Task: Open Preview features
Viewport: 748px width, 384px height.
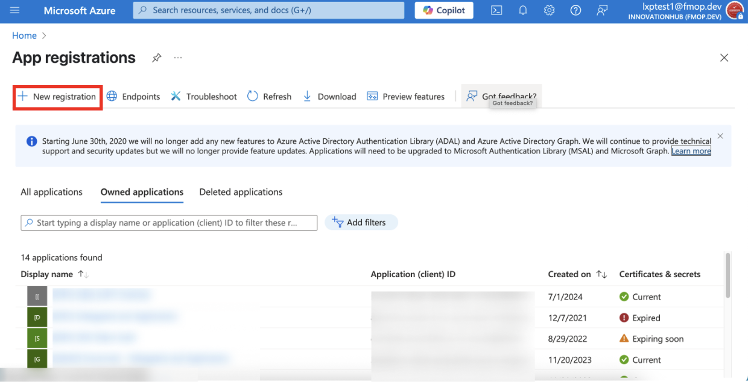Action: (406, 97)
